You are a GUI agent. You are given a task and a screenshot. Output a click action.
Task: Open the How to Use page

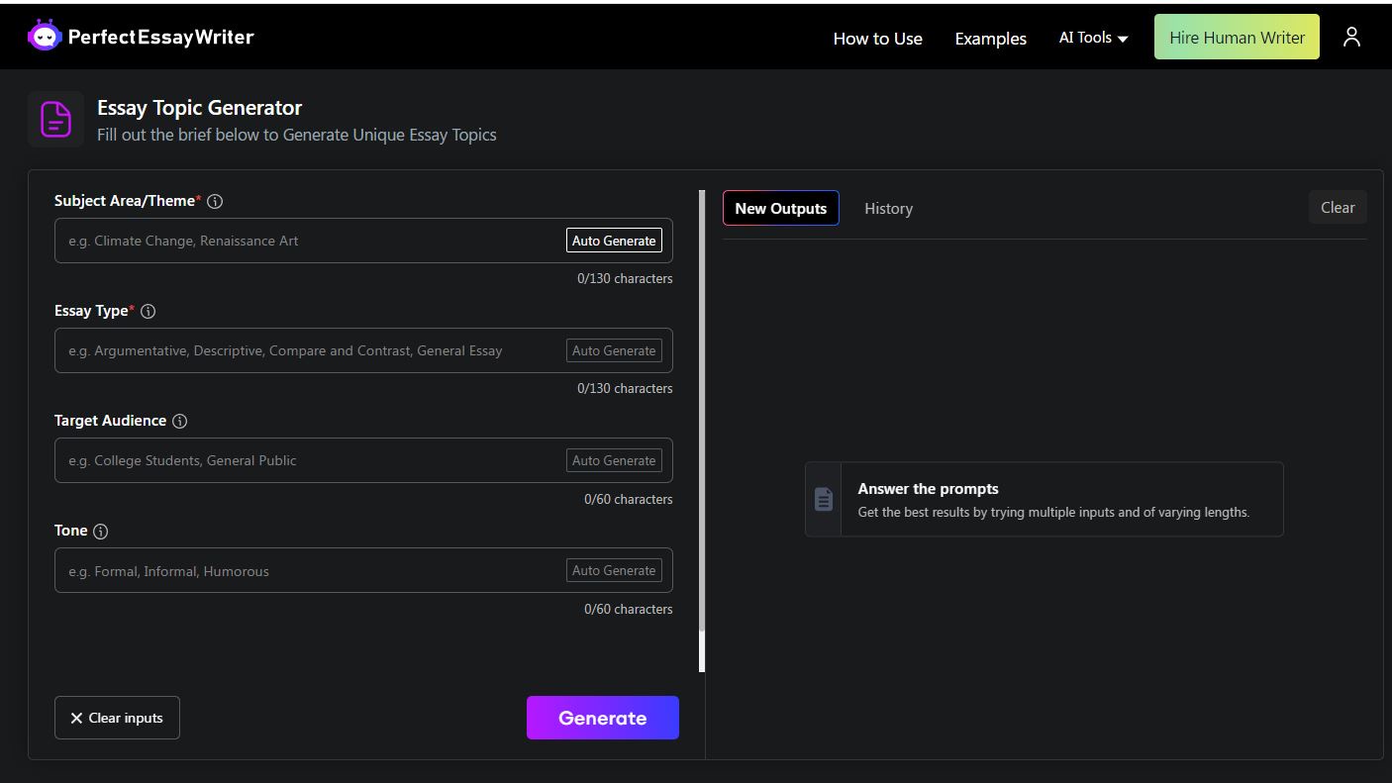877,39
